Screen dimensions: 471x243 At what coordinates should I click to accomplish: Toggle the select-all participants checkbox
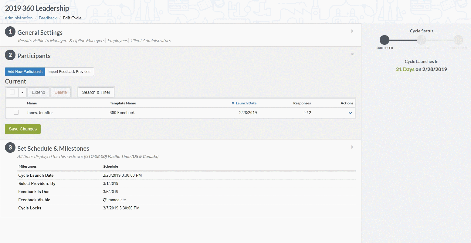pyautogui.click(x=12, y=92)
